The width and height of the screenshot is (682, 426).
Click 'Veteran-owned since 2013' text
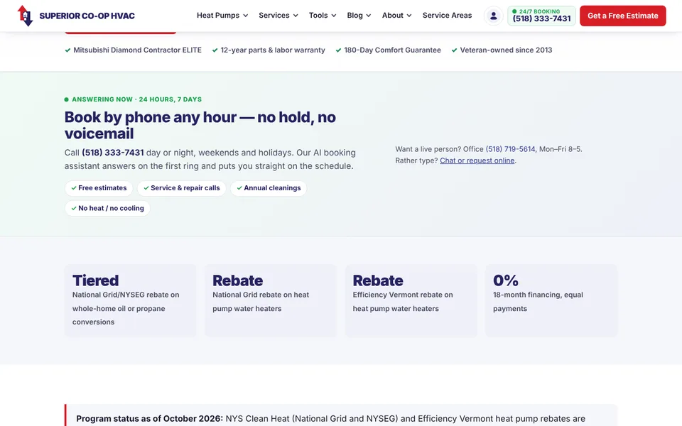(506, 50)
